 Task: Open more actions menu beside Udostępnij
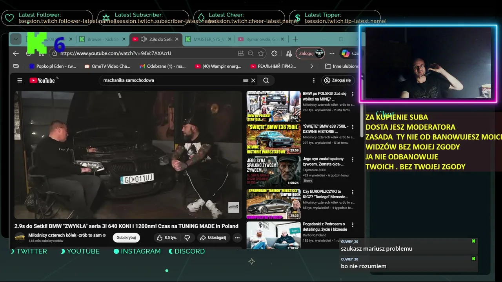click(237, 238)
